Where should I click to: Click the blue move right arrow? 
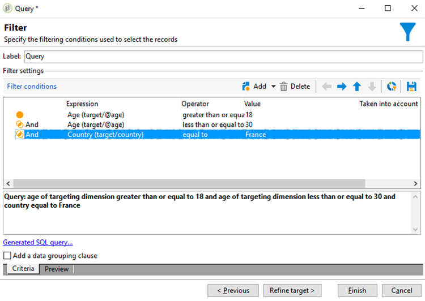[x=342, y=87]
